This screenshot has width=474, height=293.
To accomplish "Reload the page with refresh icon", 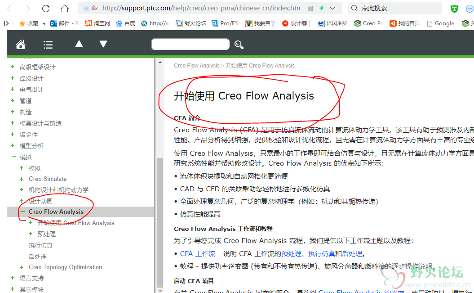I will click(x=46, y=9).
